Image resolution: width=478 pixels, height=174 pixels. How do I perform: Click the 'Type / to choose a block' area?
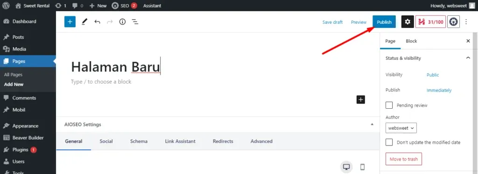[101, 82]
